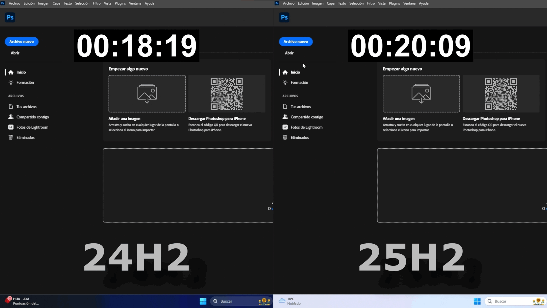Viewport: 547px width, 308px height.
Task: Open the Archivo menu
Action: point(14,3)
